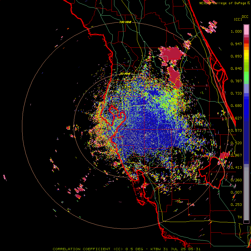251x251 pixels.
Task: Click the NEXLAB-College of DuPage label
Action: 223,3
